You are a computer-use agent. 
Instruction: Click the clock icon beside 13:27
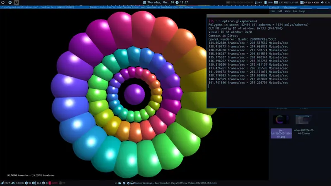177,2
